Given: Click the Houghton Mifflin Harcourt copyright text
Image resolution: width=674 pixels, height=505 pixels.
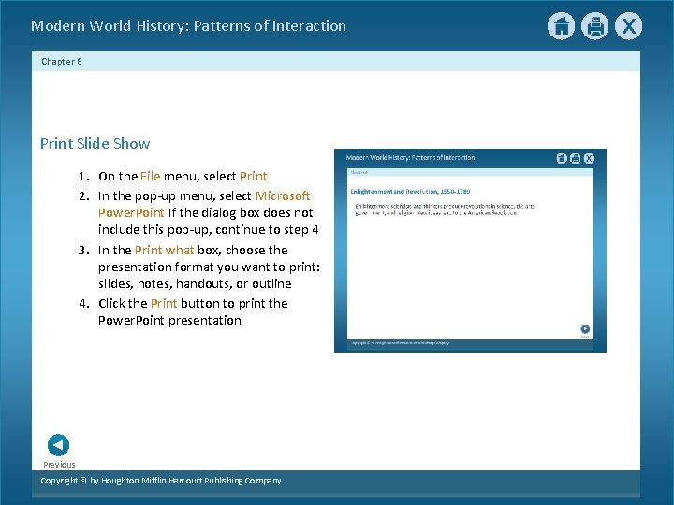Looking at the screenshot, I should coord(161,481).
